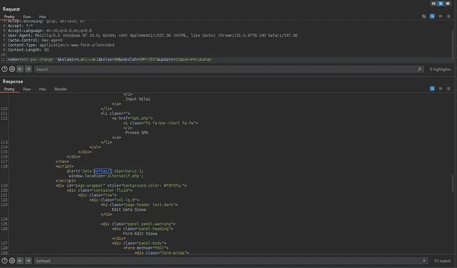Click div id="page-wrapper" line

click(121, 185)
